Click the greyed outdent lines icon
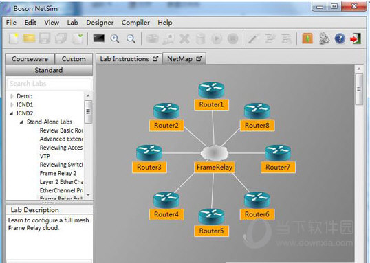The width and height of the screenshot is (370, 263). 286,38
